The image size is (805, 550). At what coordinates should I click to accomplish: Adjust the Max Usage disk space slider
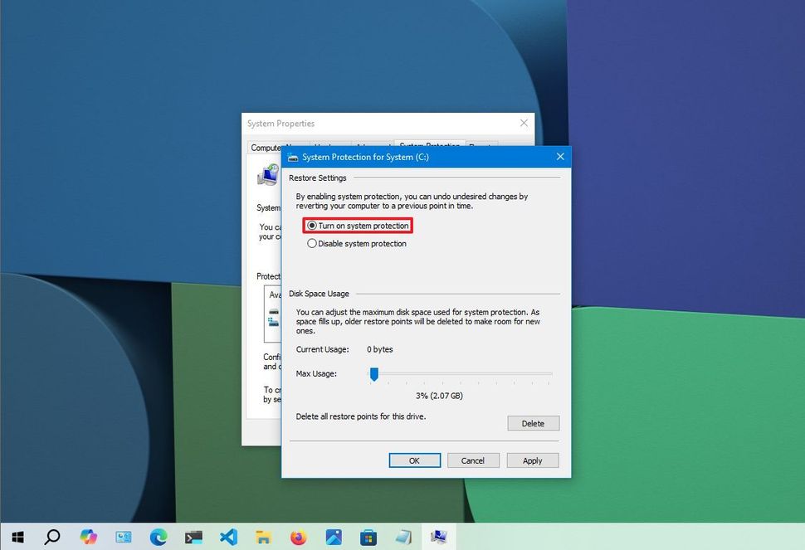pyautogui.click(x=374, y=374)
